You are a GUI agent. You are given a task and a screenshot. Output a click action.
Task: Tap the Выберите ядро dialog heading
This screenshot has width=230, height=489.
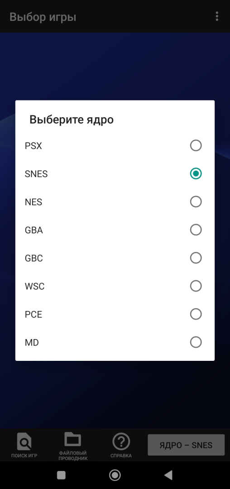72,120
